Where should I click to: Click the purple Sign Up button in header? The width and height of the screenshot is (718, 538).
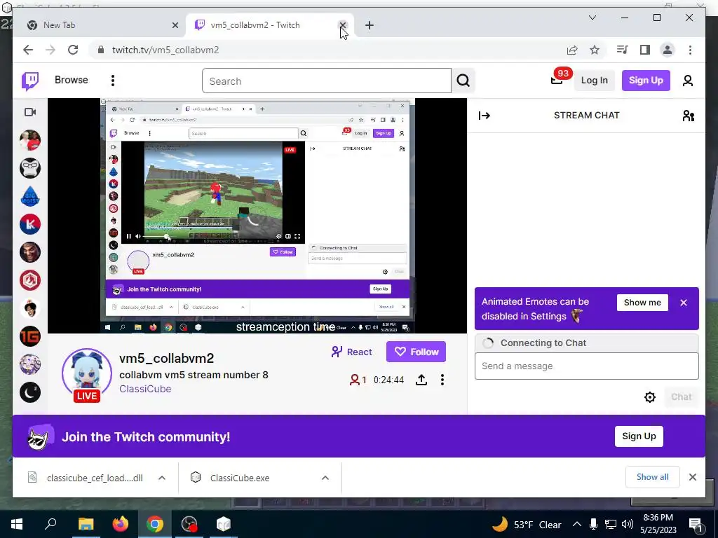pos(646,81)
